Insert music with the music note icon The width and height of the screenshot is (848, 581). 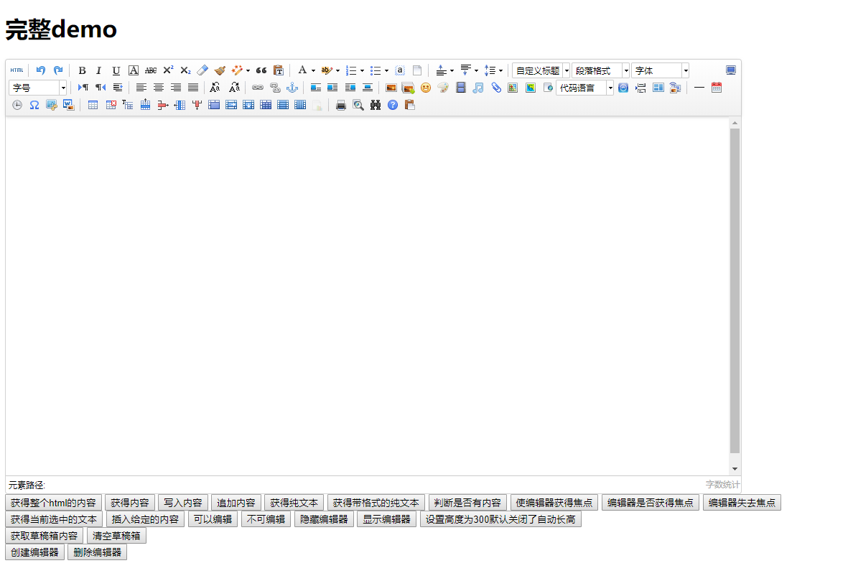pos(477,88)
